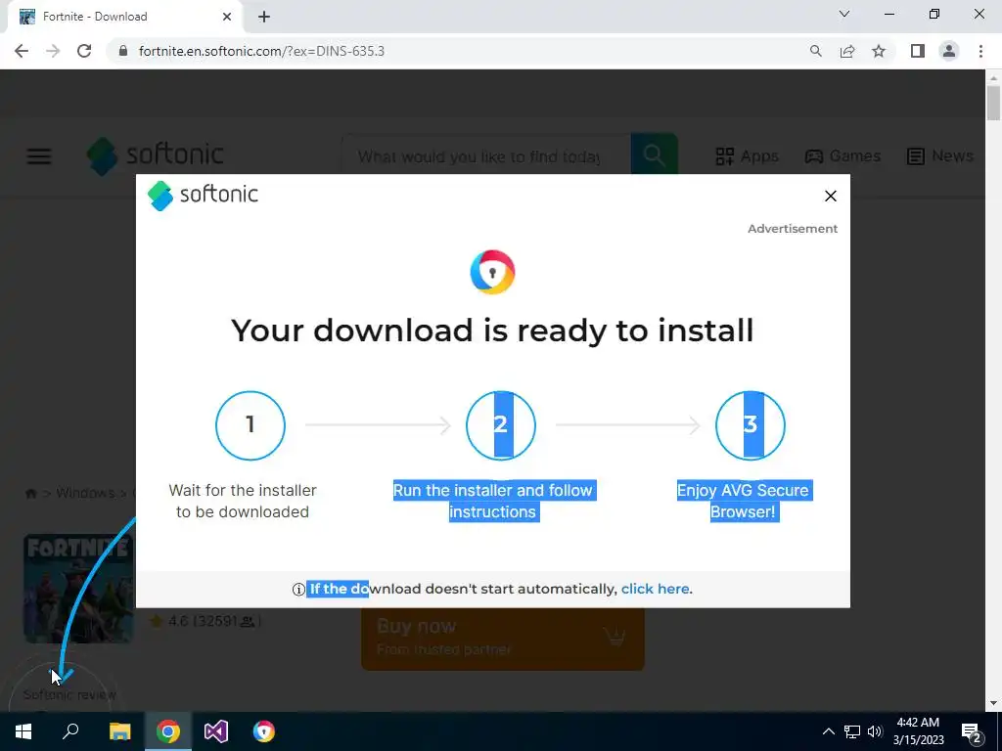This screenshot has width=1002, height=751.
Task: Open Chrome's three-dot menu
Action: tap(980, 51)
